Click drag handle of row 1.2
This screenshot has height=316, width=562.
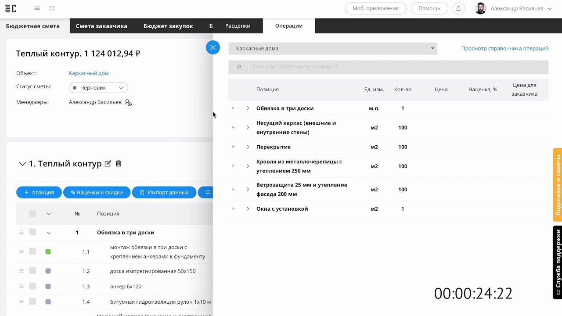[21, 271]
